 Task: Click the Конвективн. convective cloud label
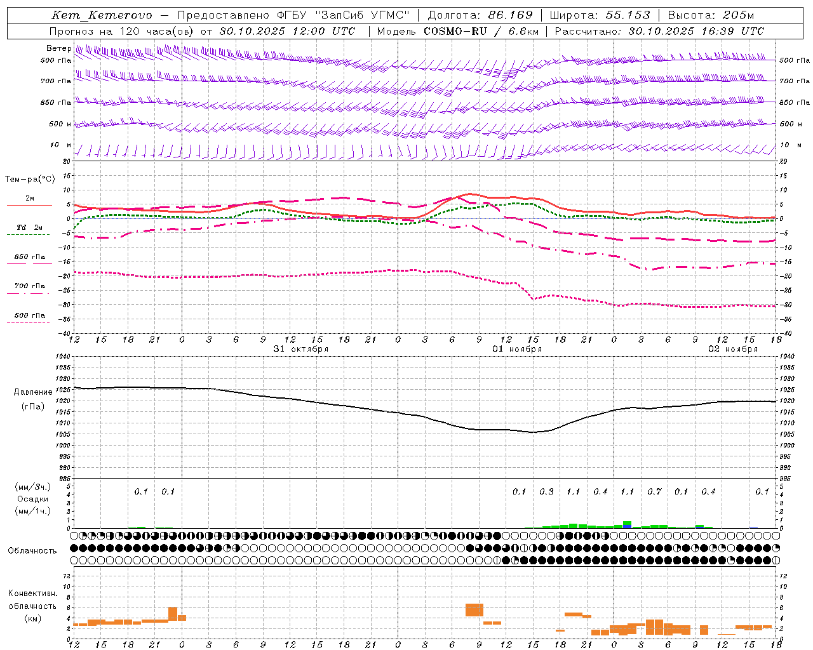(x=32, y=594)
